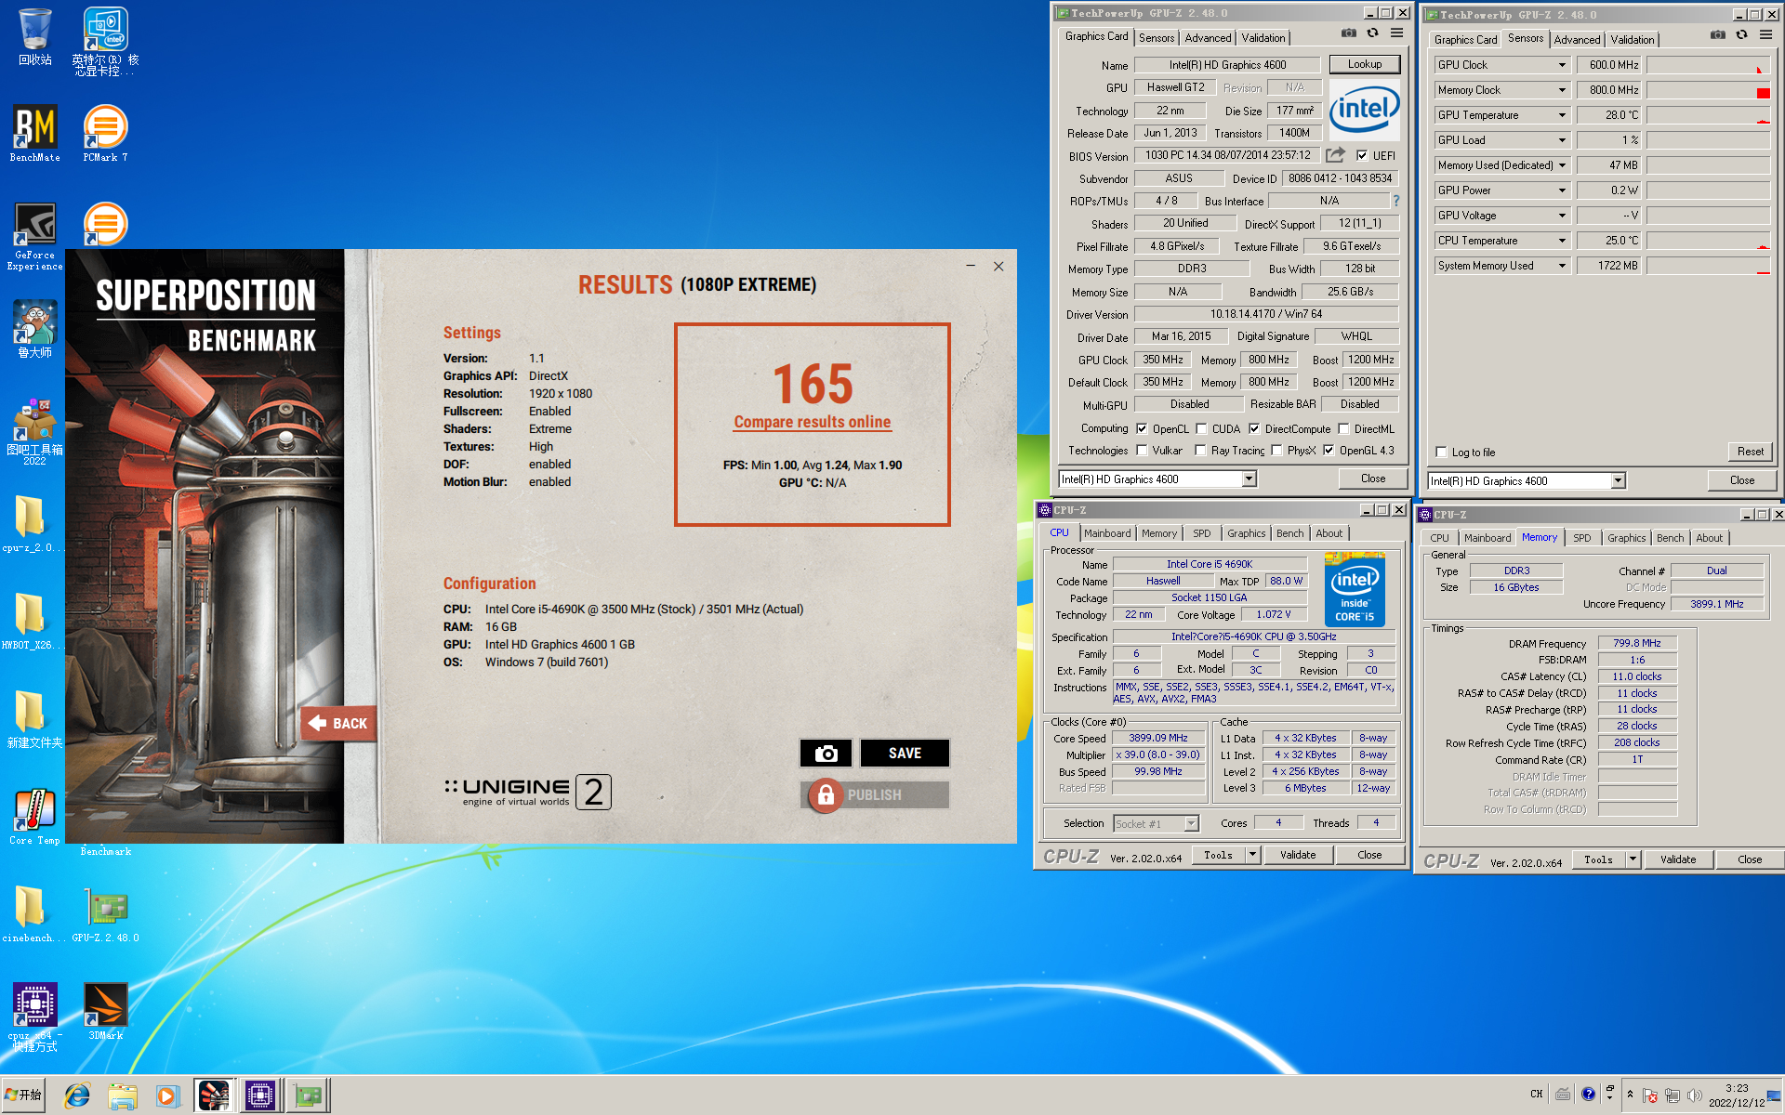Toggle the DirectCompute checkbox
The height and width of the screenshot is (1115, 1785).
pyautogui.click(x=1254, y=429)
